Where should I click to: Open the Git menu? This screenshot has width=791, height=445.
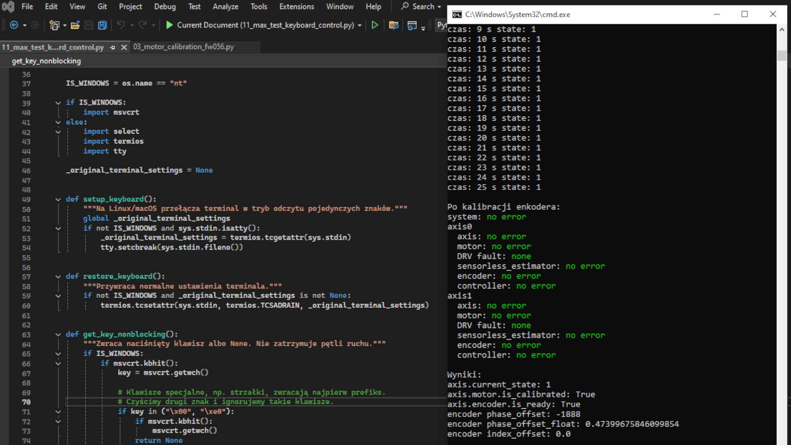coord(102,7)
